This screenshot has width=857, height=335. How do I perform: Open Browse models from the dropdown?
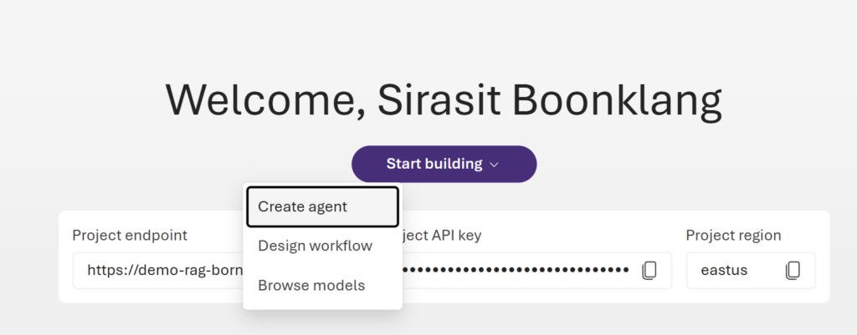311,285
